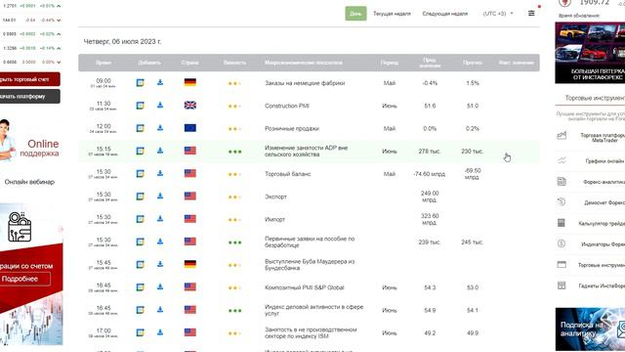Add Экспорт event to calendar

coord(140,197)
